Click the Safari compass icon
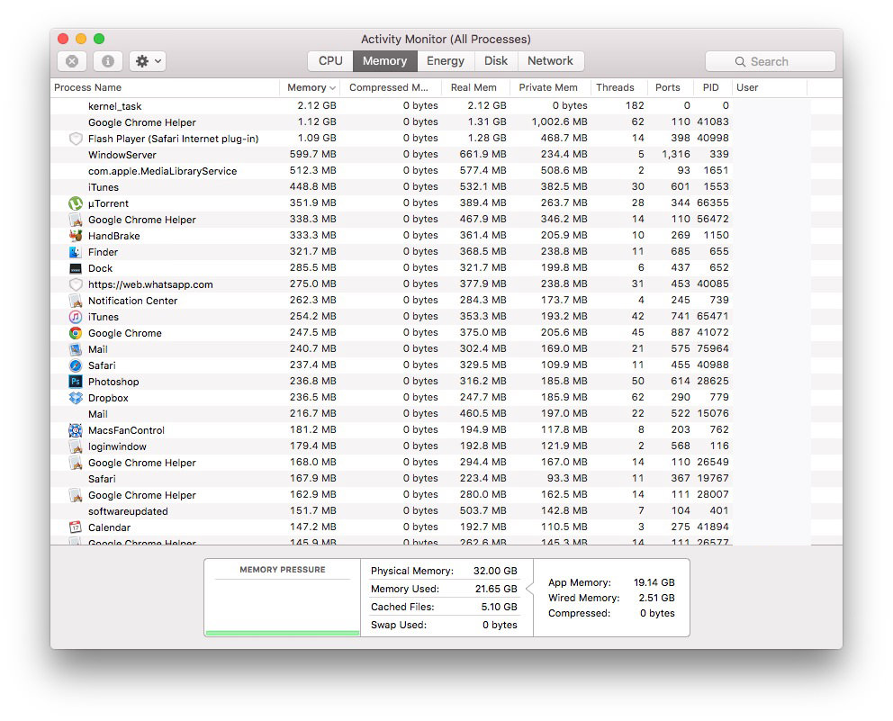This screenshot has width=893, height=721. point(76,365)
